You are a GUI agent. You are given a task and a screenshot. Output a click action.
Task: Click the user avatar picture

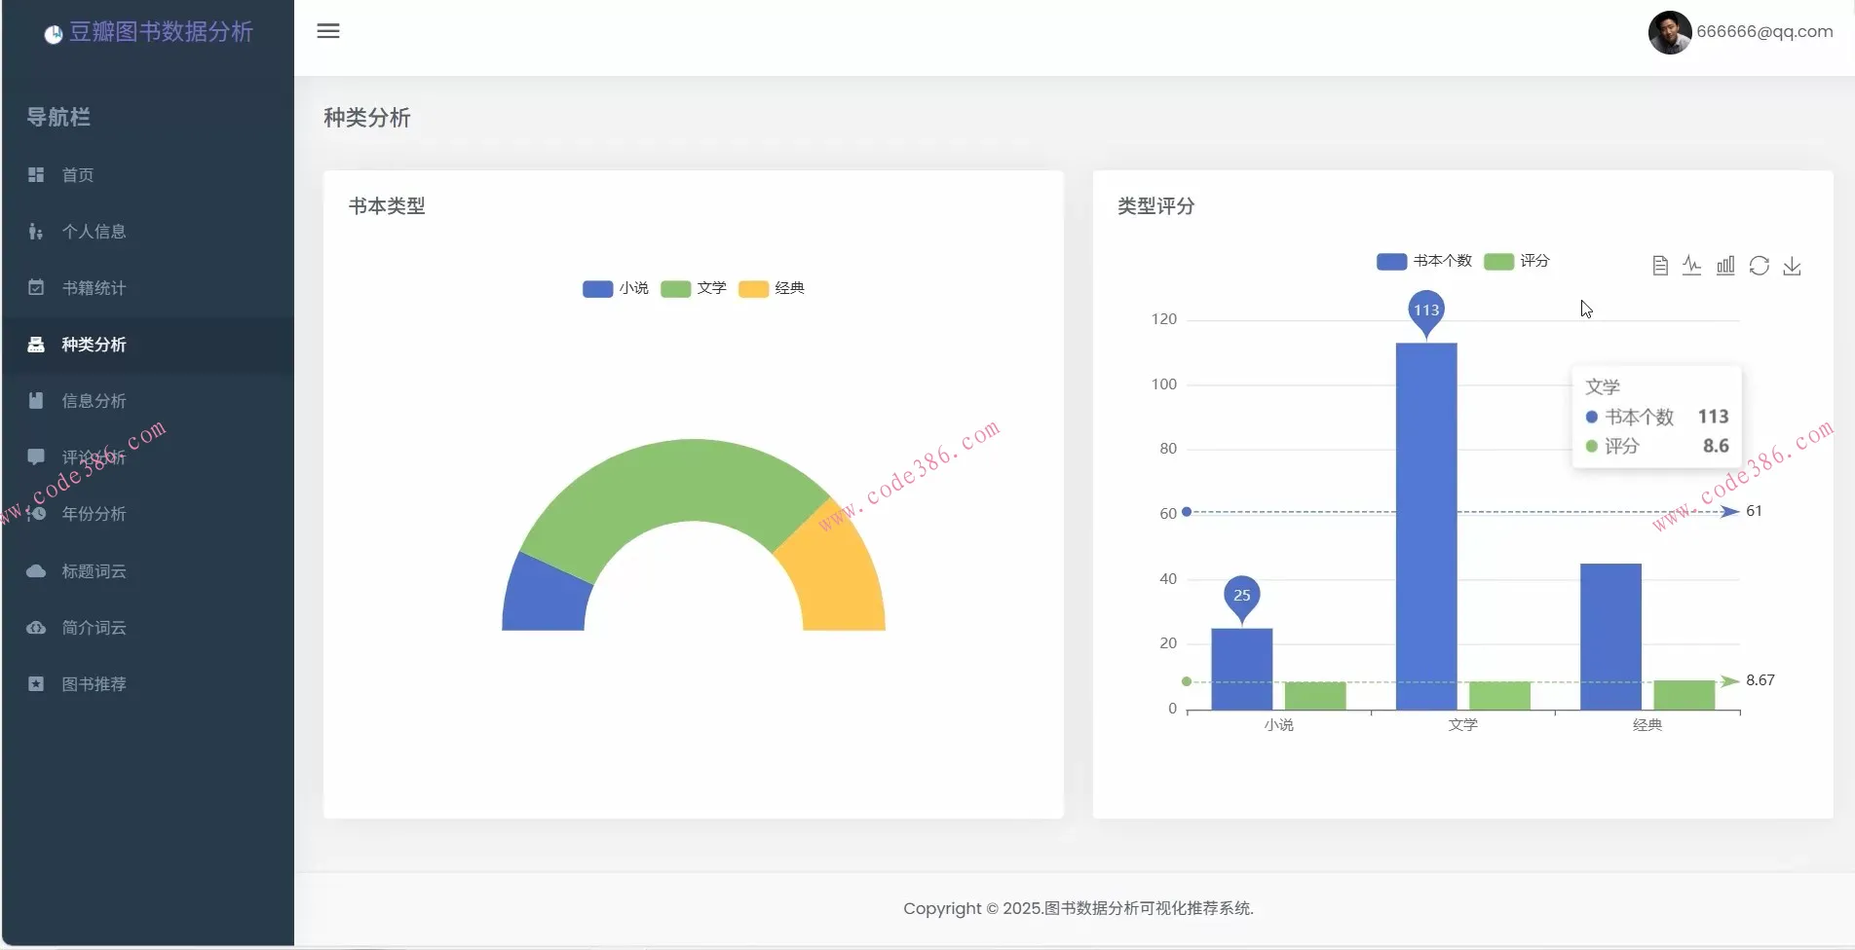click(1669, 32)
